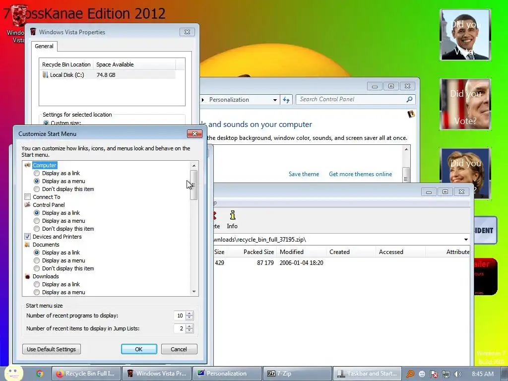This screenshot has height=381, width=508.
Task: Click Search Control Panel input field
Action: coord(352,99)
